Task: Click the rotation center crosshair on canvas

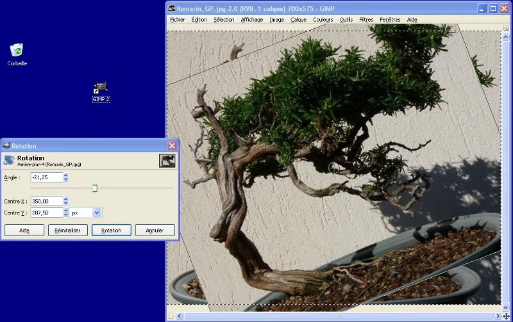Action: point(333,168)
